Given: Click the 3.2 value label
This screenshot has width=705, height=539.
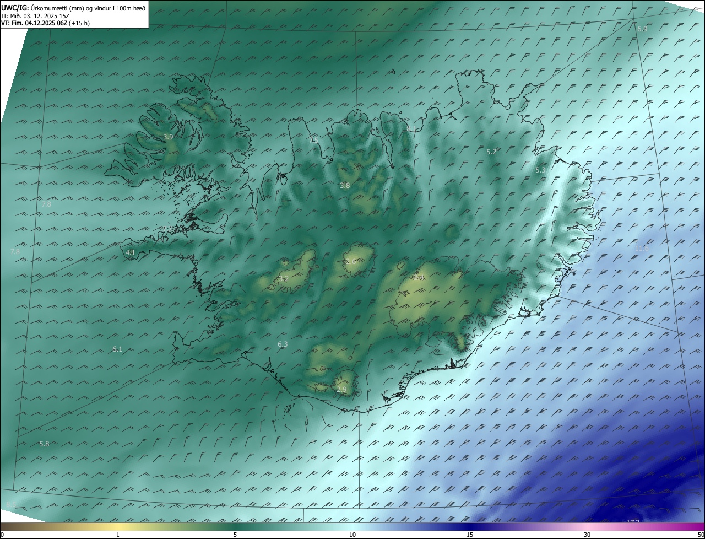Looking at the screenshot, I should point(283,279).
